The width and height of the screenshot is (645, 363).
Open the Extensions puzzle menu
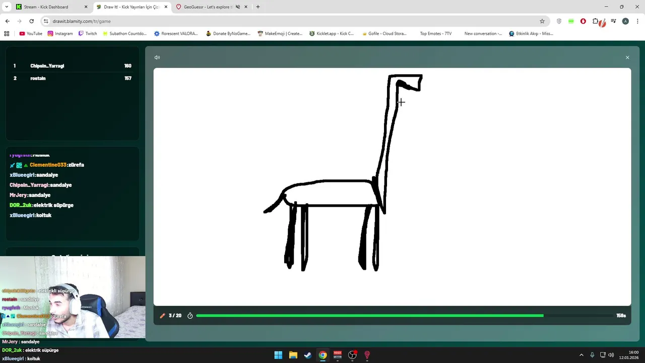tap(596, 21)
